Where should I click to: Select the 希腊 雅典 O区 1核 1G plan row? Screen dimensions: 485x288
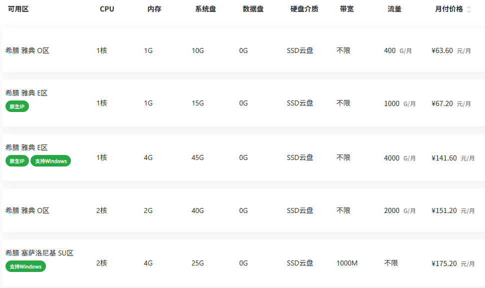pos(243,50)
